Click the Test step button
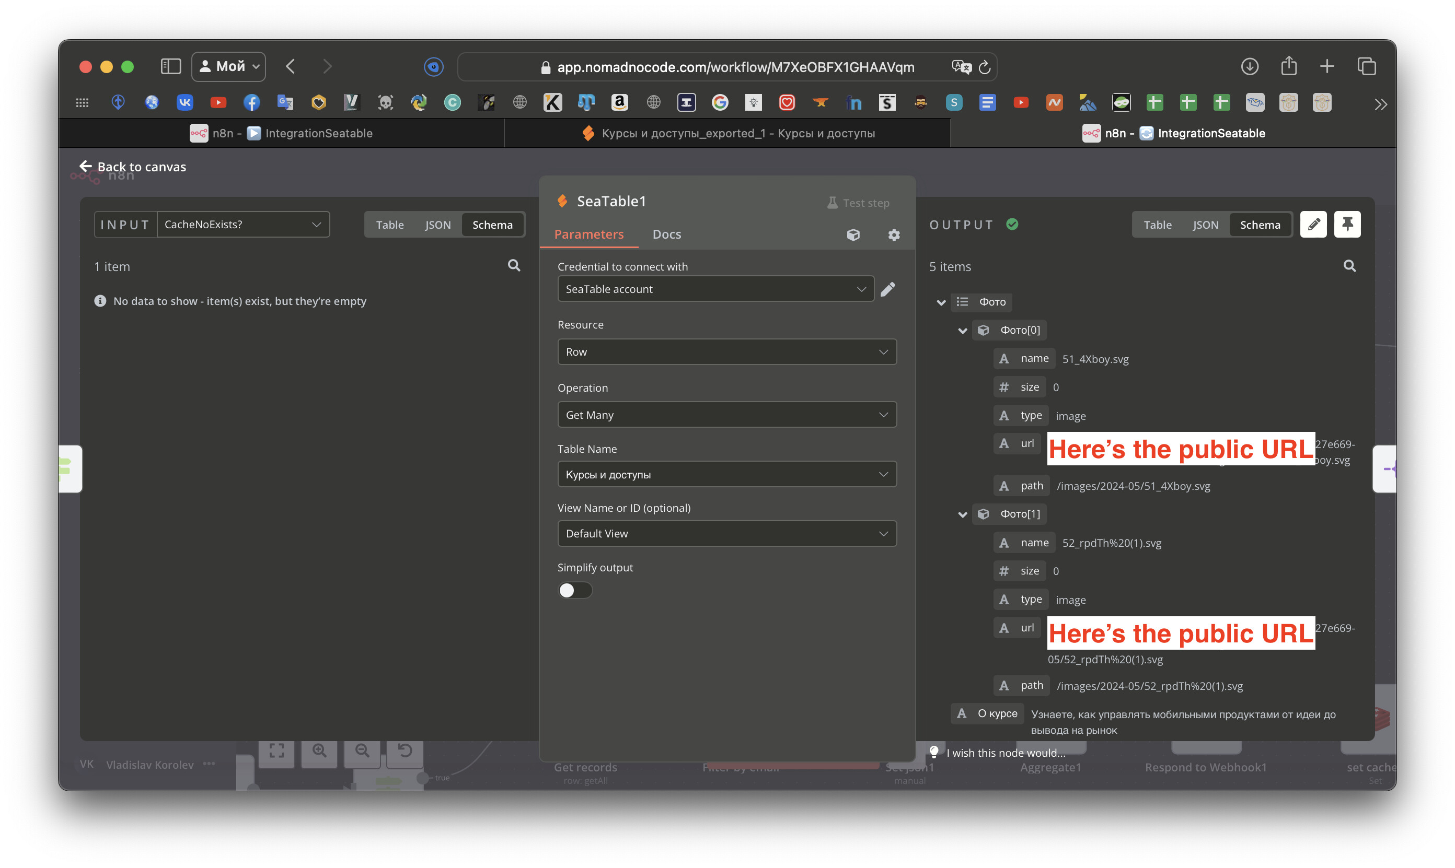 858,203
